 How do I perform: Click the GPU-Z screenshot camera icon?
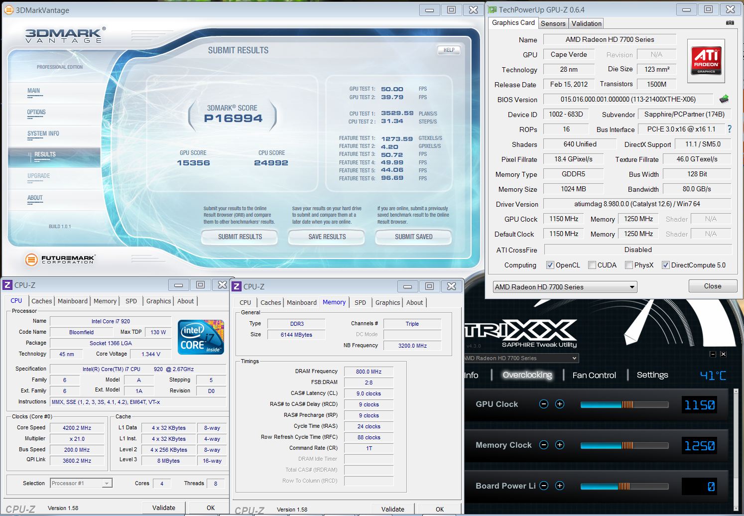[x=730, y=23]
